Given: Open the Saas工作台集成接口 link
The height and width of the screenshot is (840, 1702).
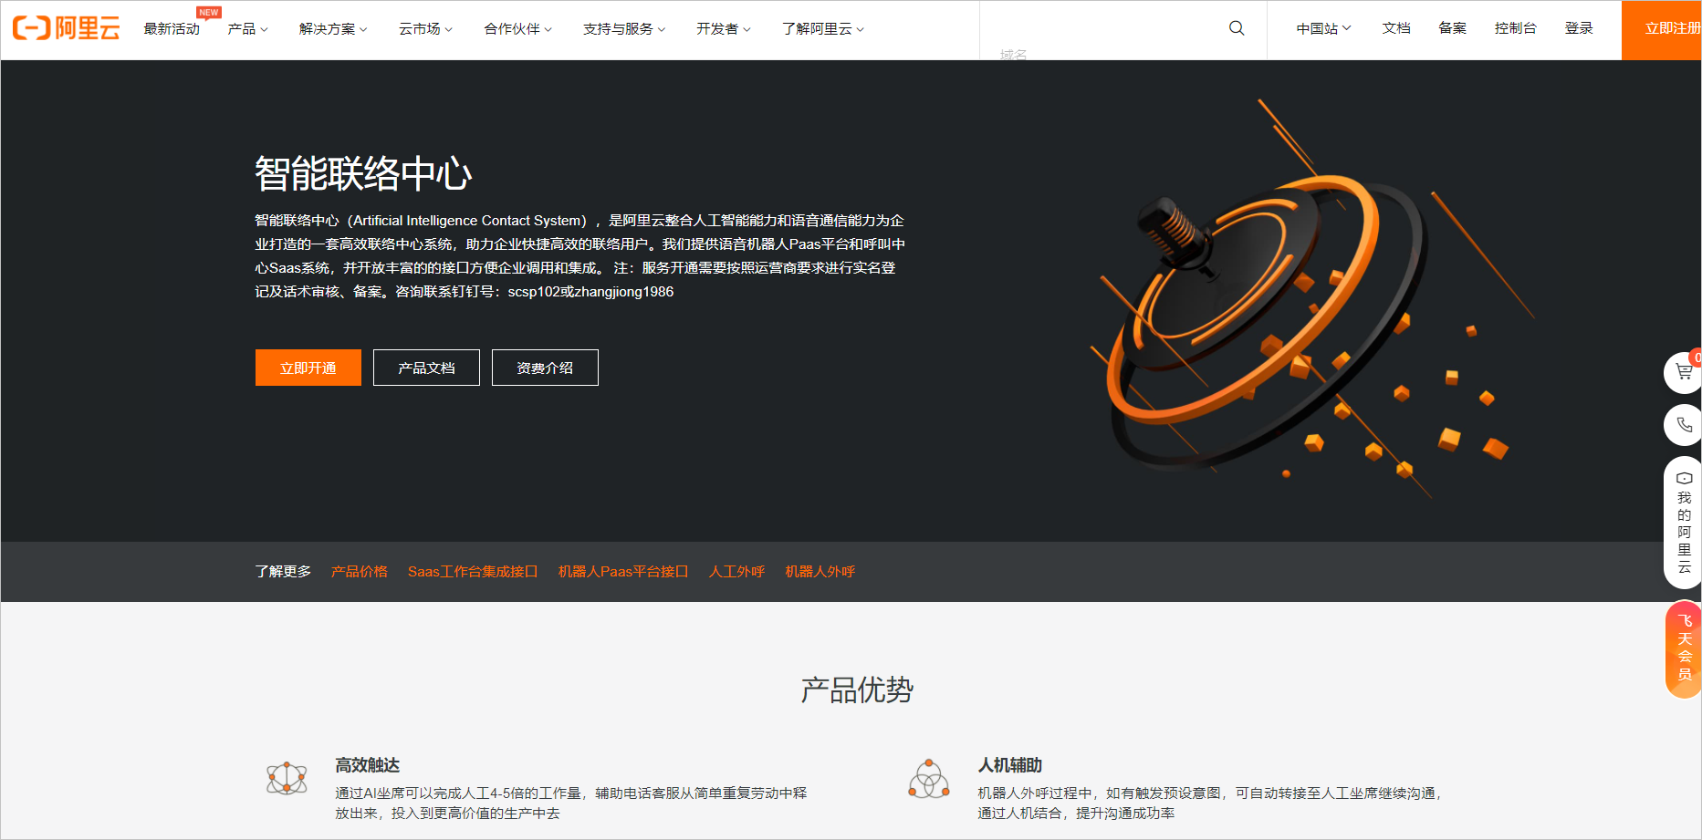Looking at the screenshot, I should (473, 572).
